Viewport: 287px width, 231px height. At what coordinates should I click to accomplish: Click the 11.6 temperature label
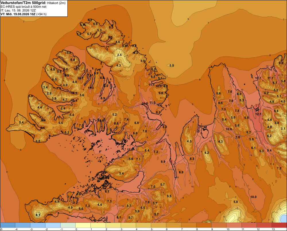click(145, 103)
